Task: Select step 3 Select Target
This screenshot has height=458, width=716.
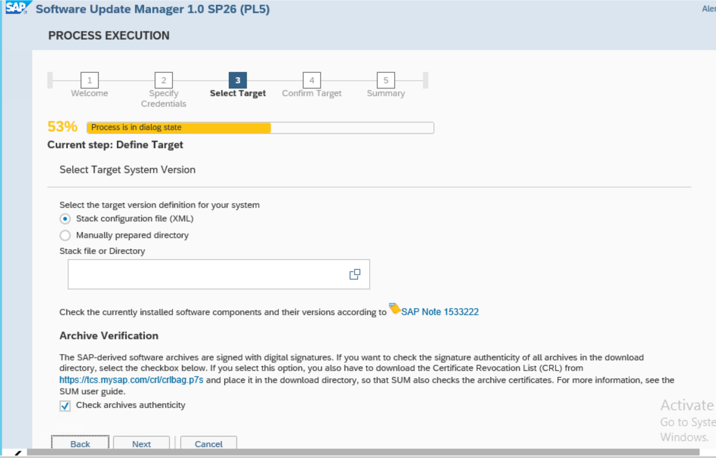Action: point(238,80)
